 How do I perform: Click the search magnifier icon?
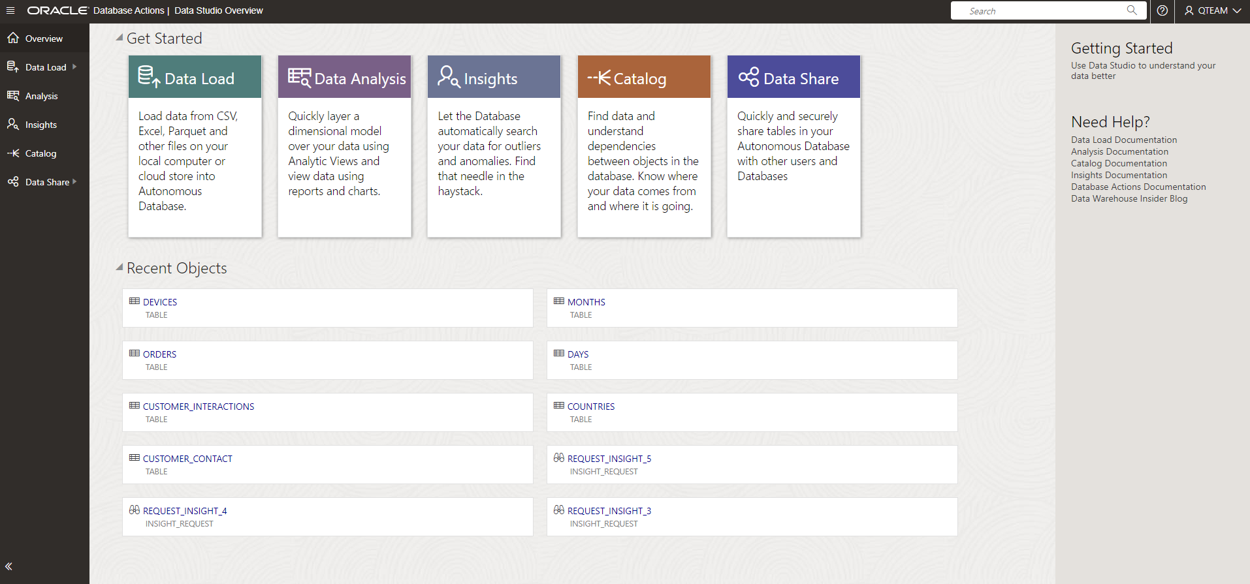[1132, 10]
